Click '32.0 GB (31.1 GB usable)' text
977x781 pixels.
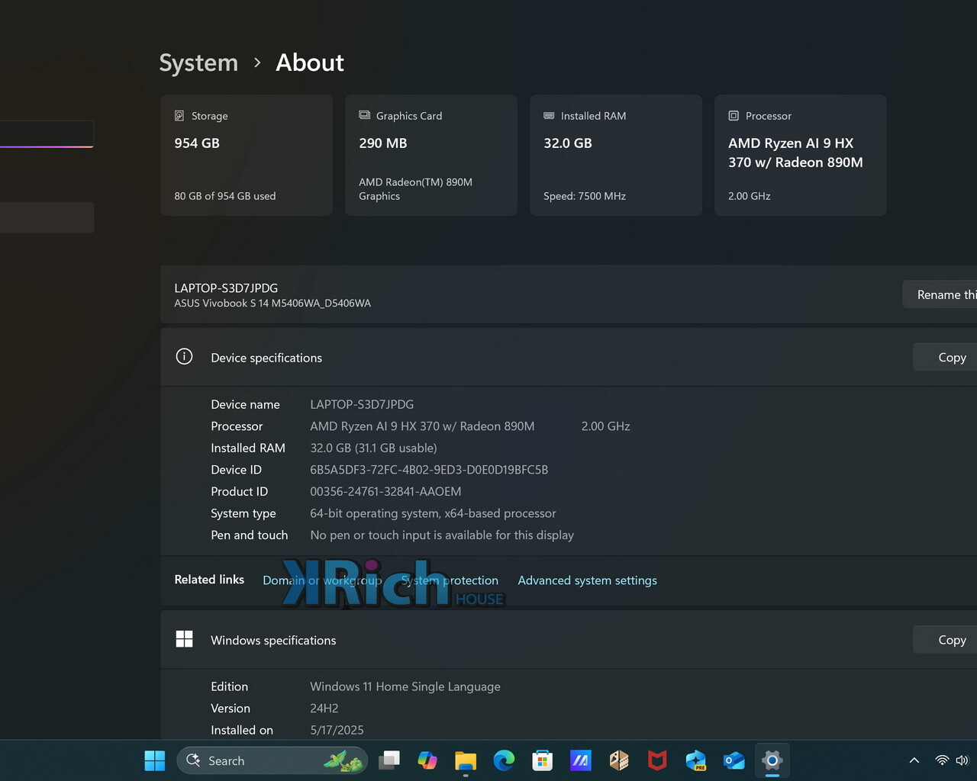[373, 448]
